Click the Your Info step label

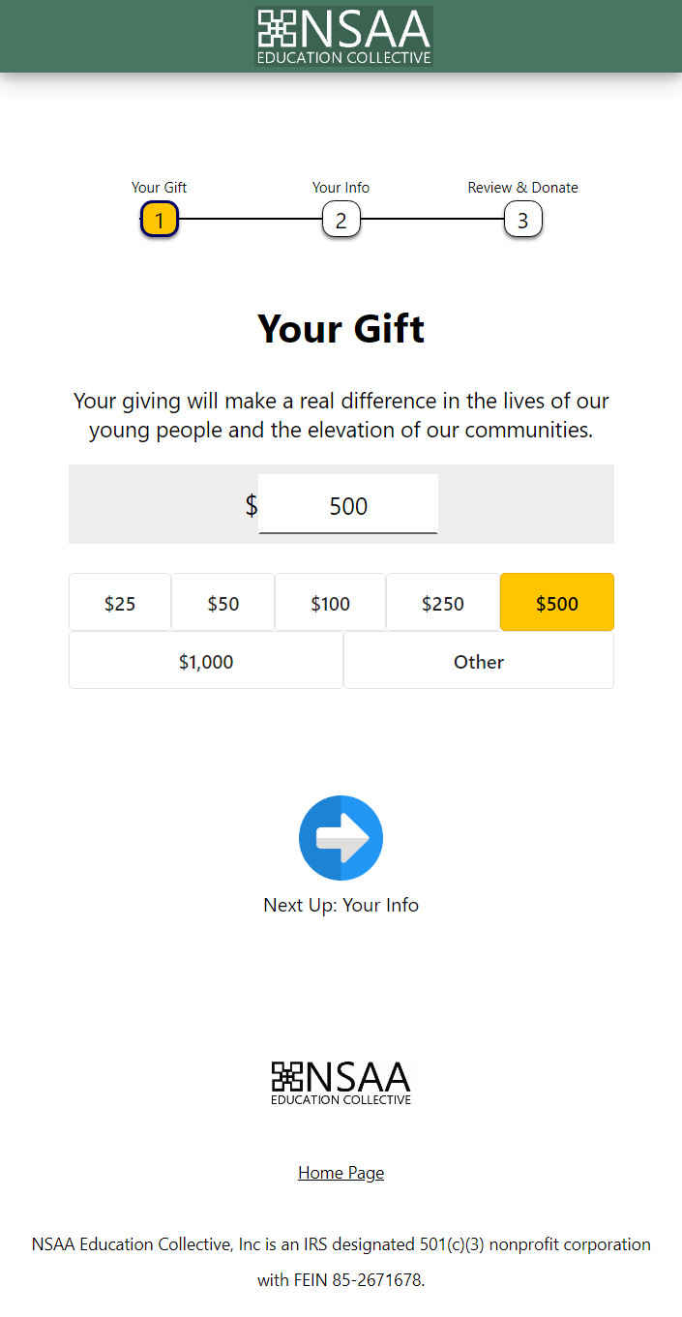coord(341,188)
